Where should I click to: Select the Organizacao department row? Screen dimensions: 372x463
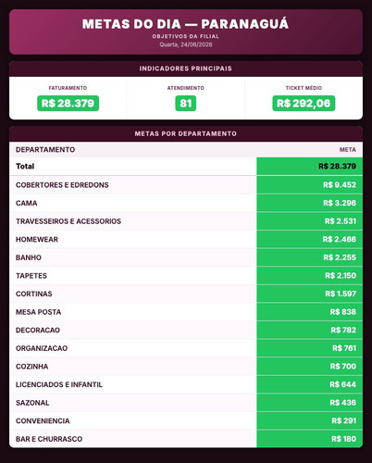click(x=186, y=348)
